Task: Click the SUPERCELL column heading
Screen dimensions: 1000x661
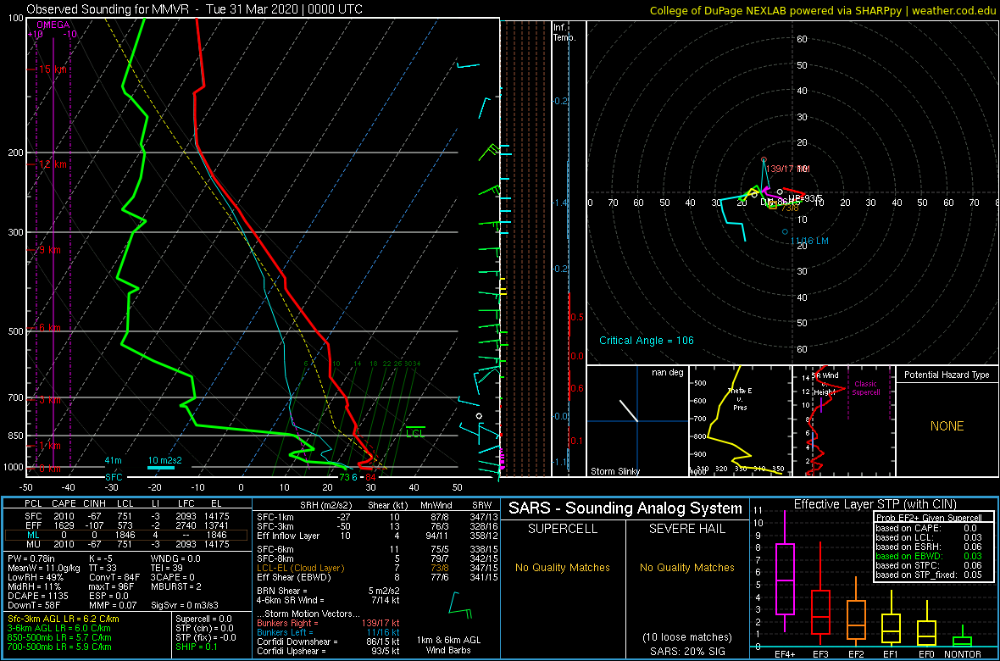Action: pyautogui.click(x=563, y=530)
